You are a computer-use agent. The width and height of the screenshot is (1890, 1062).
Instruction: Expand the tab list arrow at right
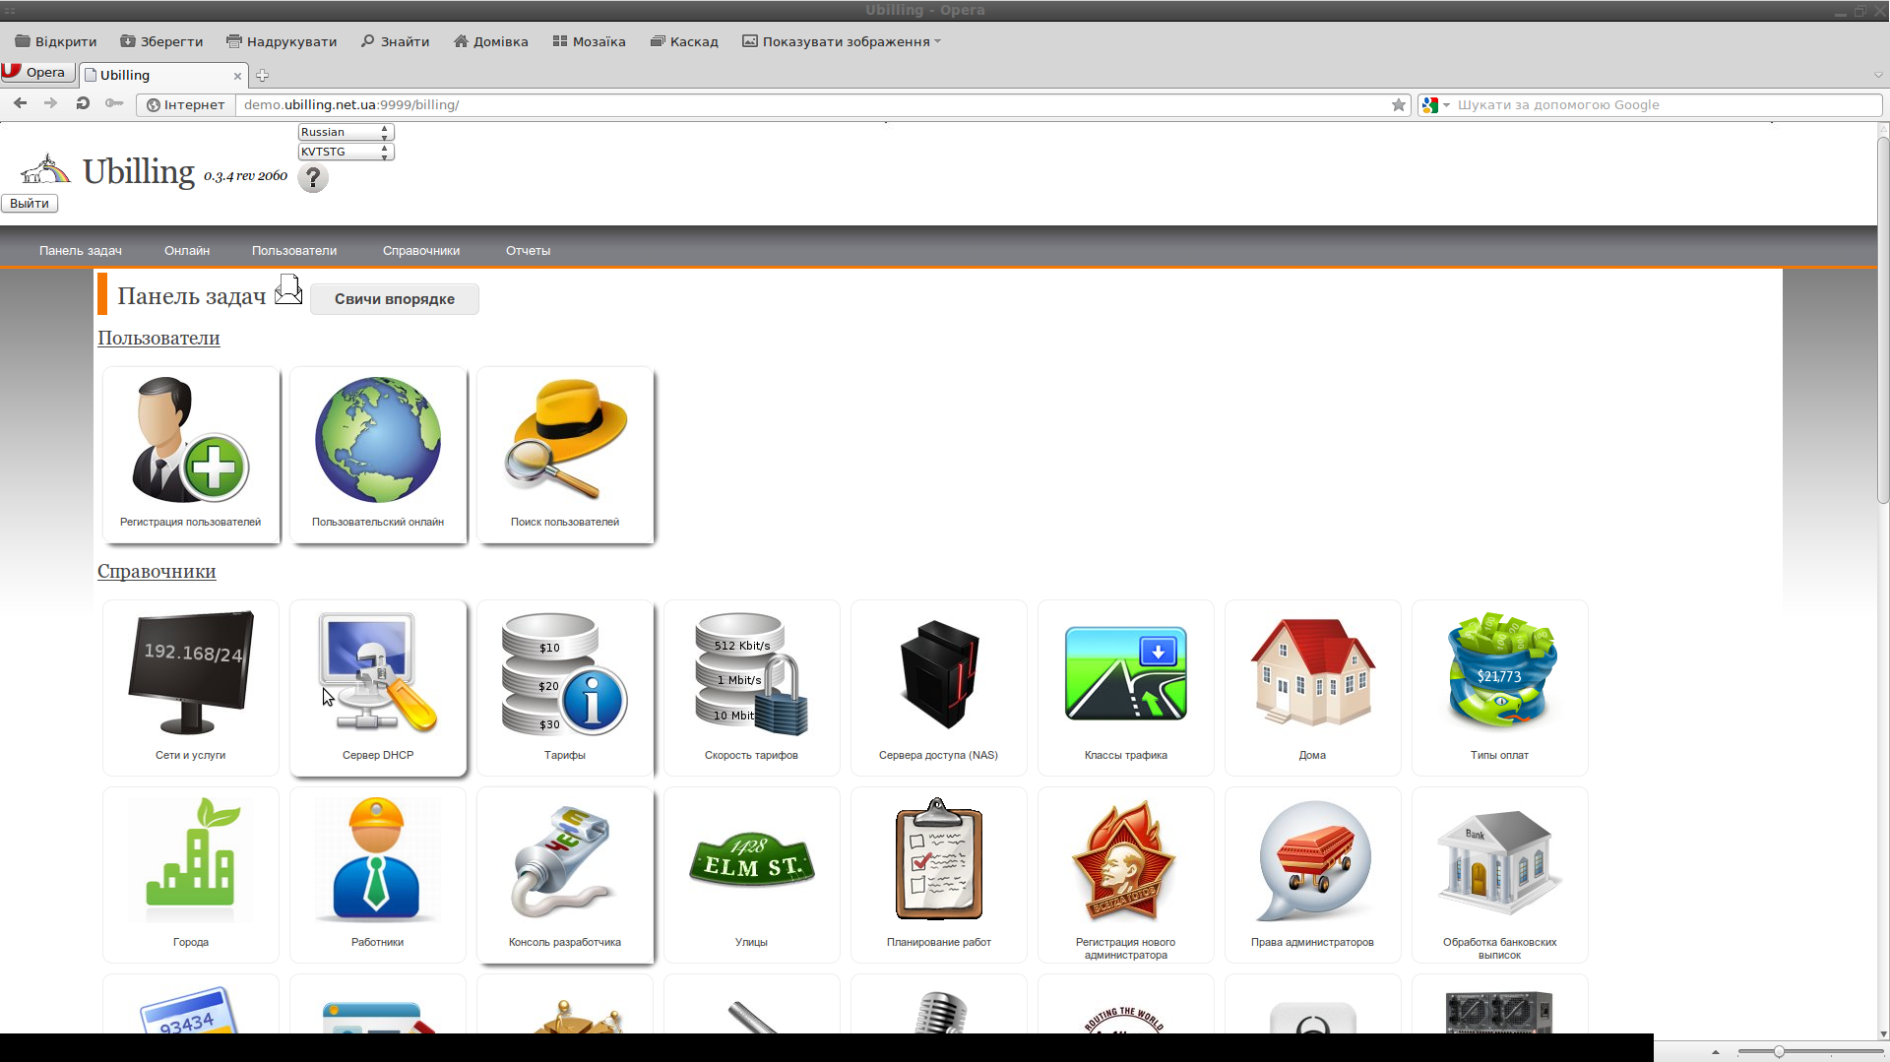coord(1878,75)
